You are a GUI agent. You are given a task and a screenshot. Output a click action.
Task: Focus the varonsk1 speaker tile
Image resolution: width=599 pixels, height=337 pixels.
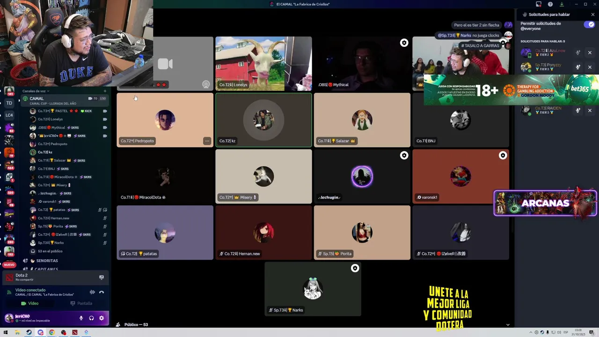click(460, 176)
